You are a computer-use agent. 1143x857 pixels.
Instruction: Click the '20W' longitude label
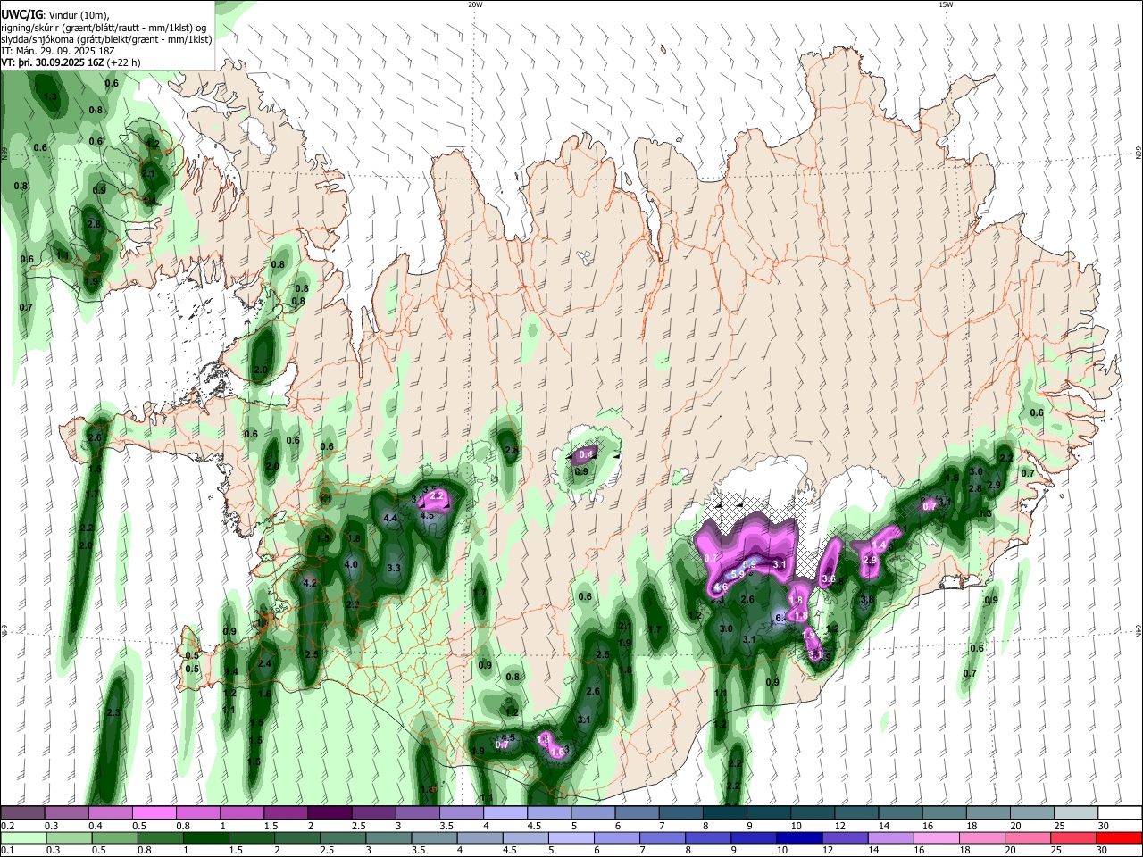(x=475, y=4)
